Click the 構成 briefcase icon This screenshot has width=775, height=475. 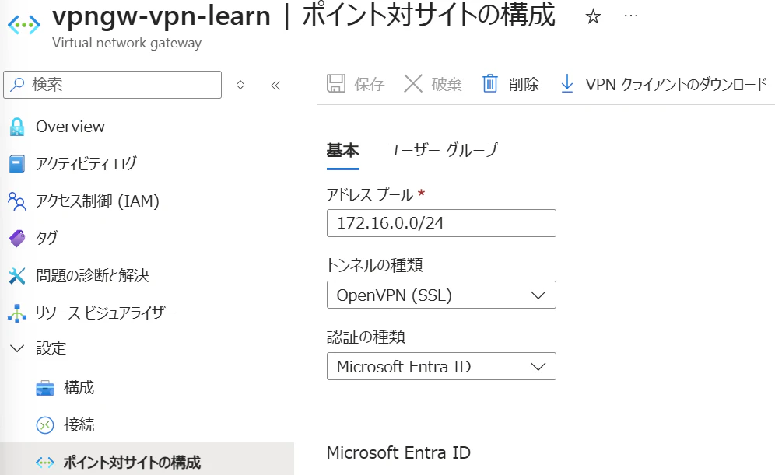coord(45,388)
